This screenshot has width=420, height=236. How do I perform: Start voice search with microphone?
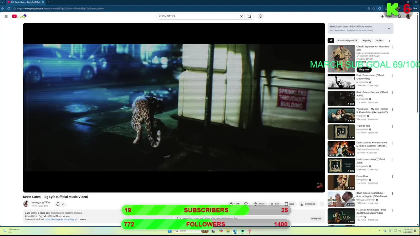(261, 16)
